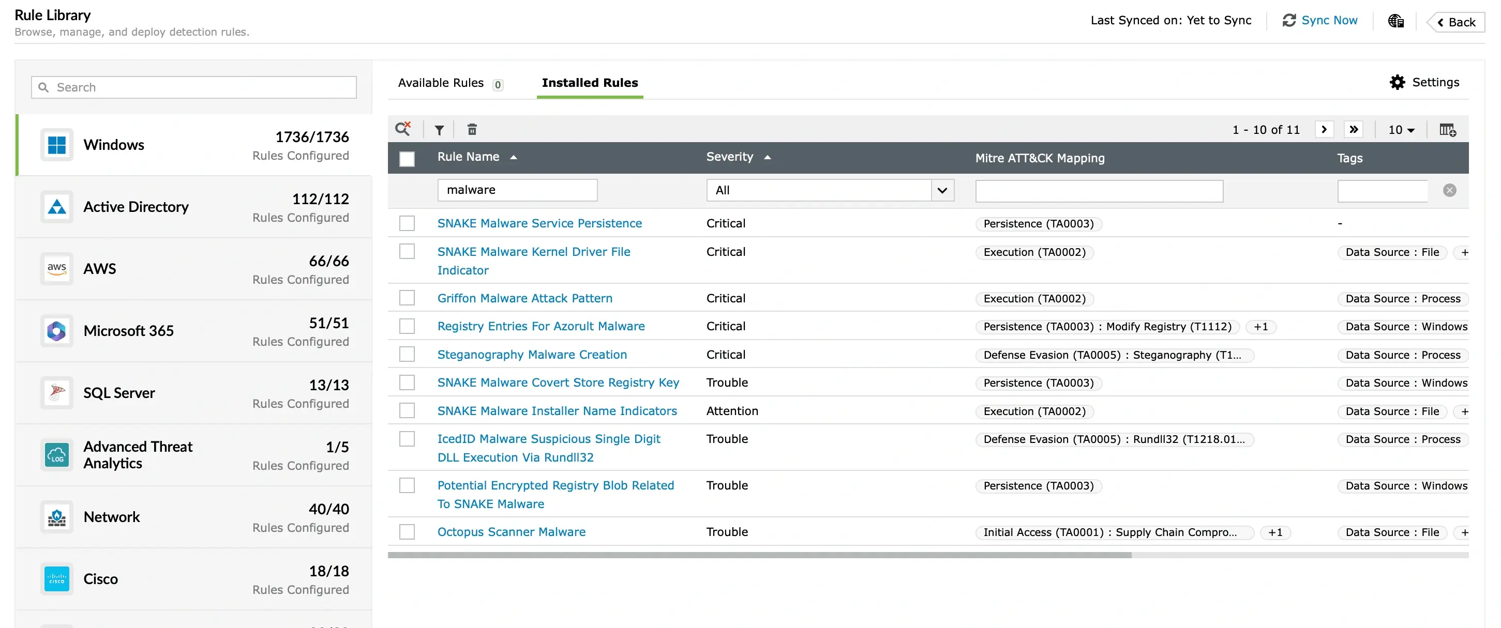Check IcedID Malware Suspicious Single Digit row

tap(407, 439)
